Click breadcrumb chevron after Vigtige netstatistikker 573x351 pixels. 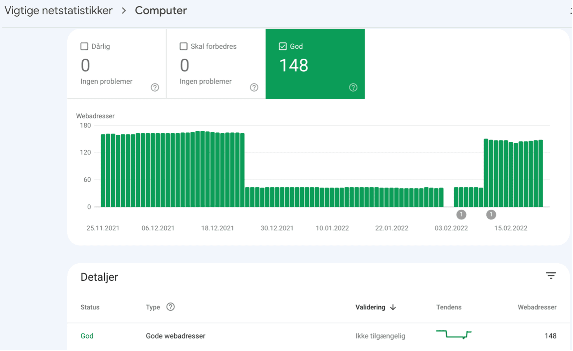click(124, 10)
